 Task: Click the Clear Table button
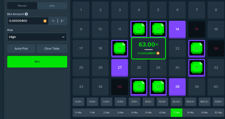pos(52,48)
